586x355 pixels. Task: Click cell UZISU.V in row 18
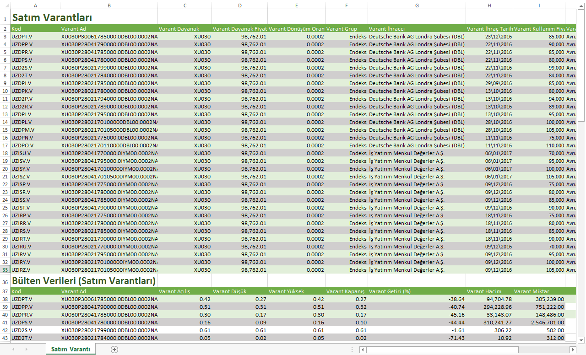point(35,153)
